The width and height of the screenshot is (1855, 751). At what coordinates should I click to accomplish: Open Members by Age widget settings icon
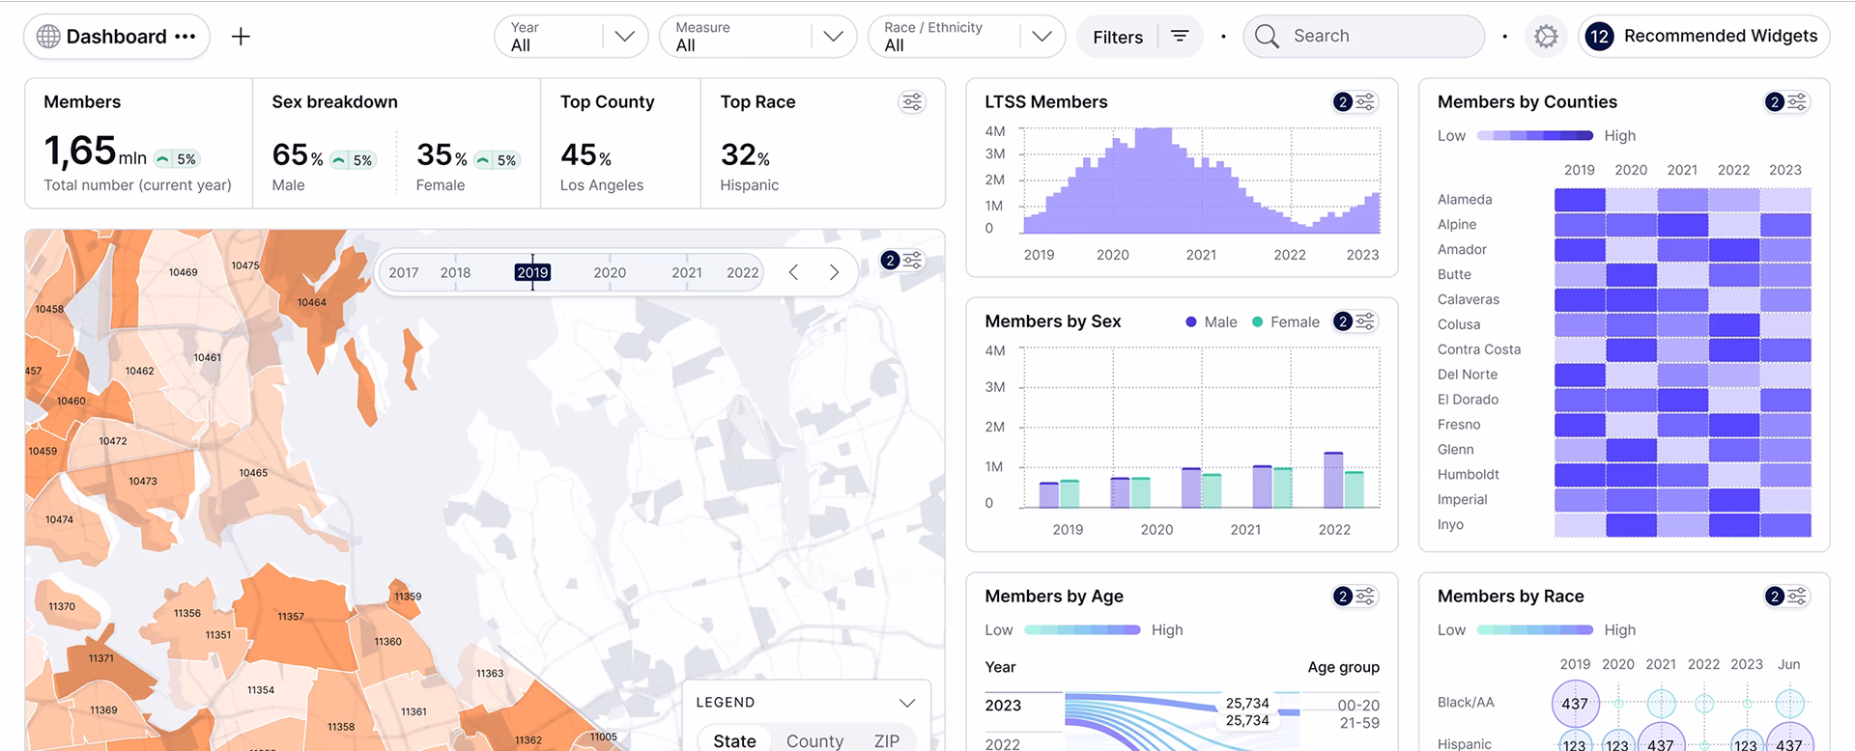coord(1364,597)
